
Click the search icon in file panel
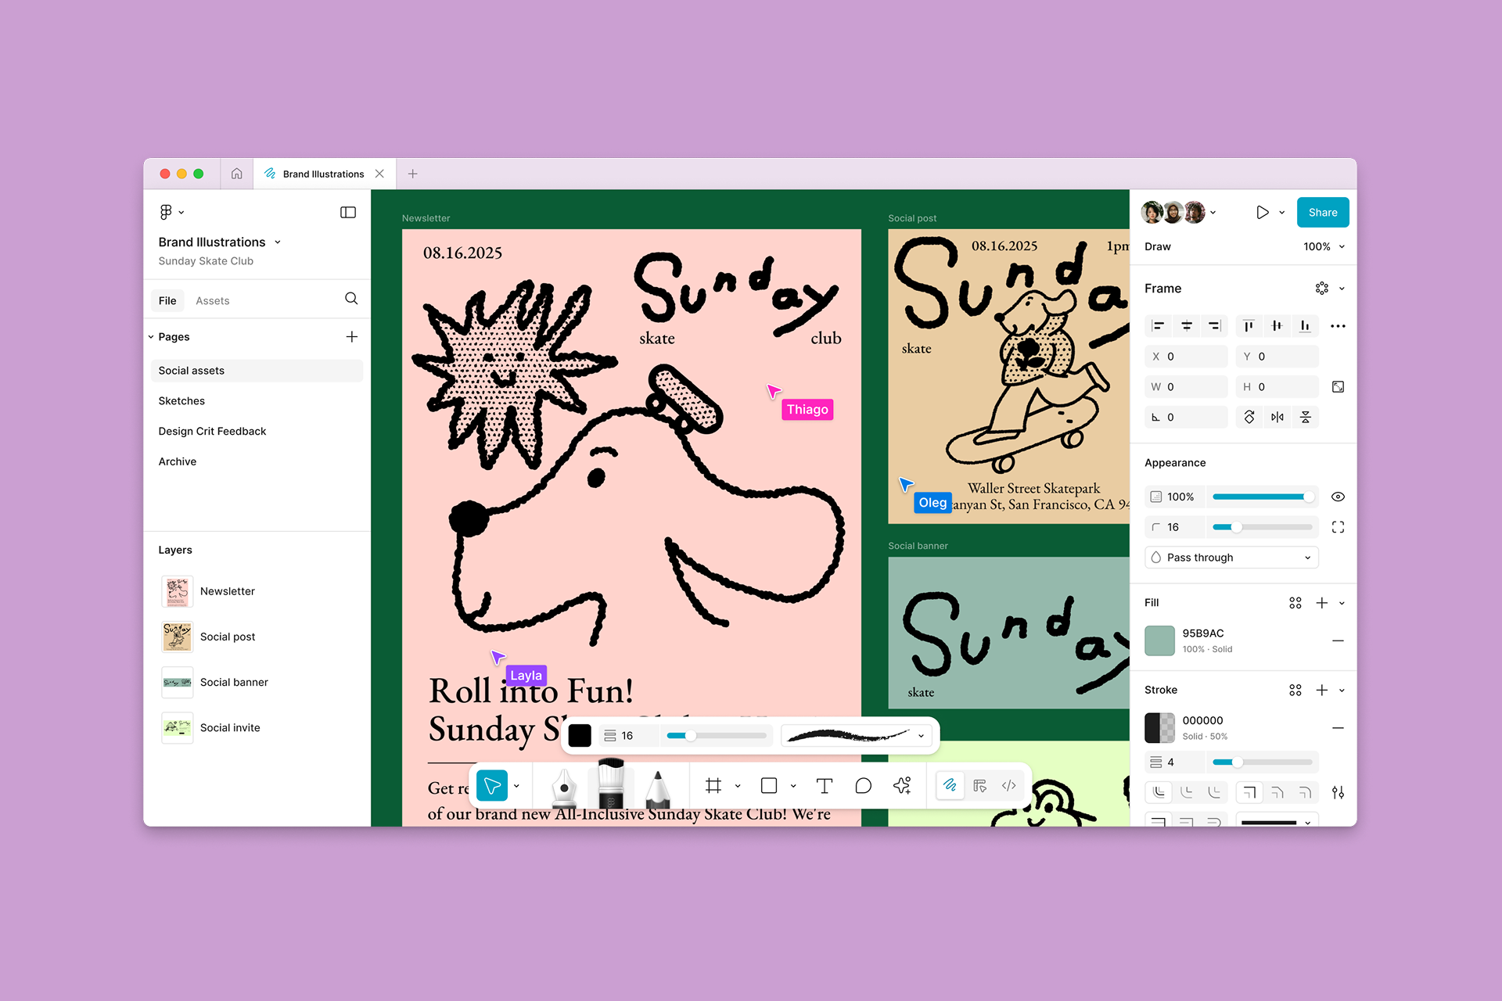[x=351, y=299]
